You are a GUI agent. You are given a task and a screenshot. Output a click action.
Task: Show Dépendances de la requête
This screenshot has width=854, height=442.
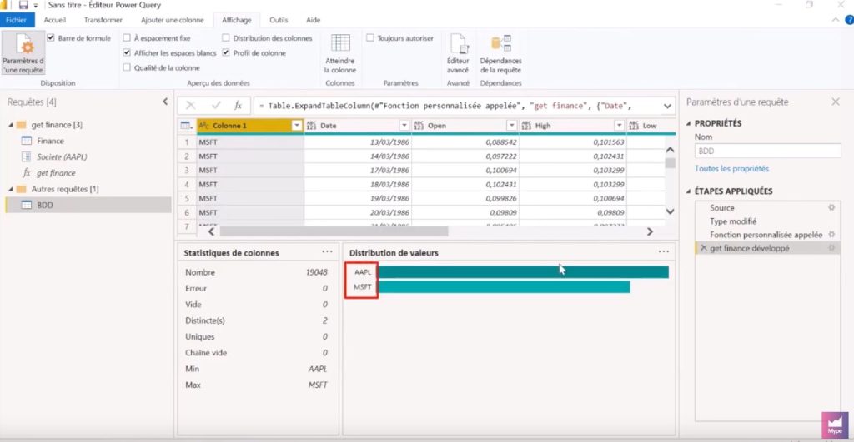pos(500,52)
